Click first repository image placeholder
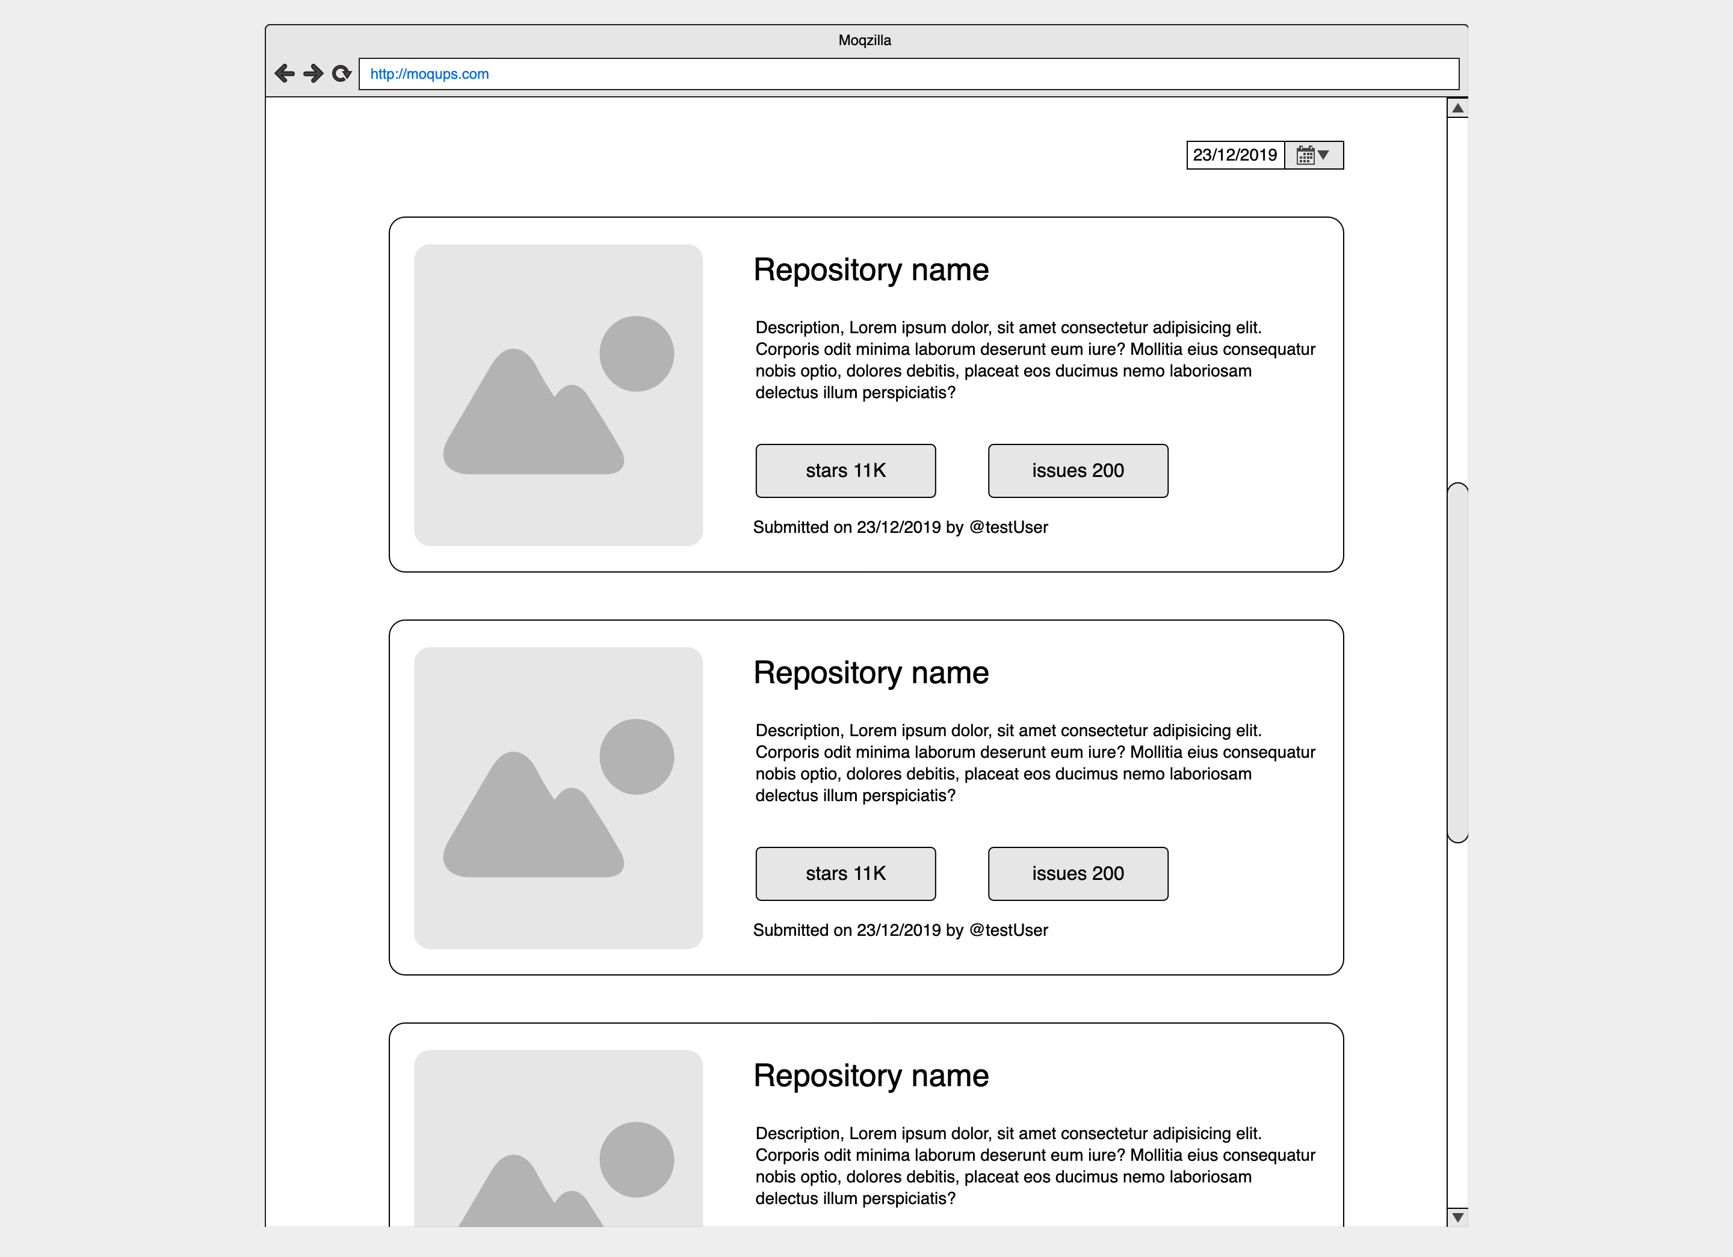Viewport: 1733px width, 1257px height. (558, 395)
